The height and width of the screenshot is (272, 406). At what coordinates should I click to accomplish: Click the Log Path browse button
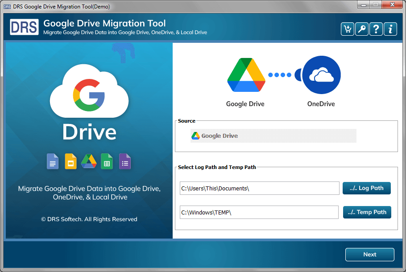coord(366,188)
